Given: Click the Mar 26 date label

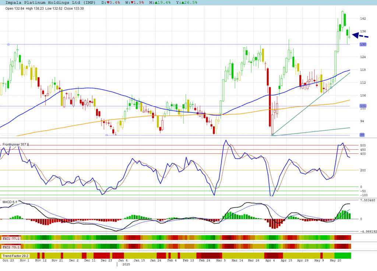Looking at the screenshot, I should [254, 260].
